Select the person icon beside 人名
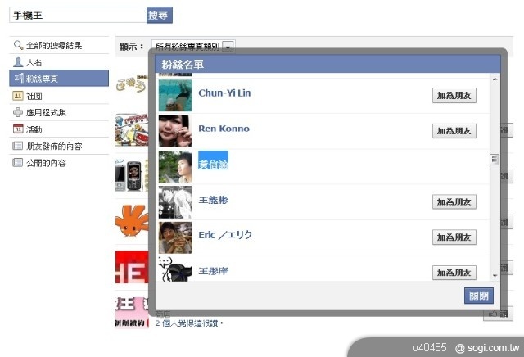 18,62
